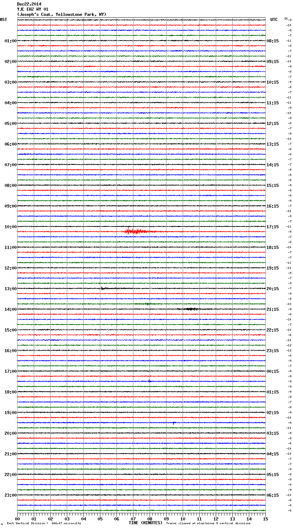Image resolution: width=293 pixels, height=528 pixels.
Task: Select the station code YJC EHZ WY 01
Action: click(33, 9)
